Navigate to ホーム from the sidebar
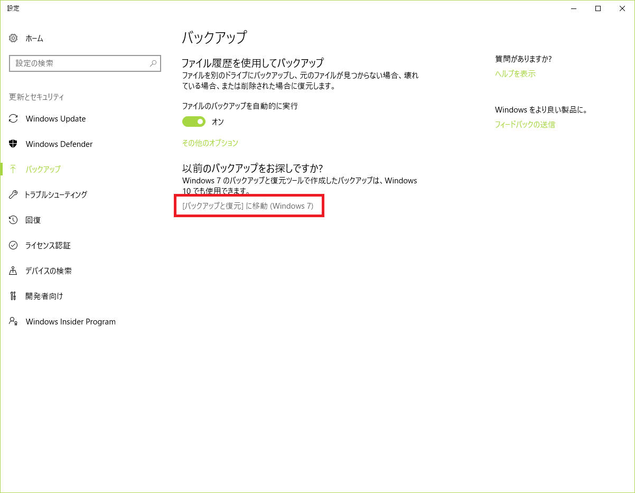 pyautogui.click(x=34, y=38)
